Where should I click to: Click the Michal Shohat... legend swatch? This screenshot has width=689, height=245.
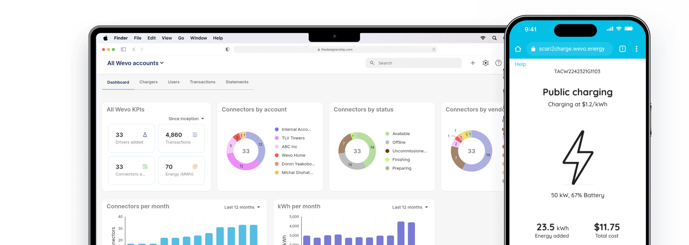pyautogui.click(x=277, y=173)
